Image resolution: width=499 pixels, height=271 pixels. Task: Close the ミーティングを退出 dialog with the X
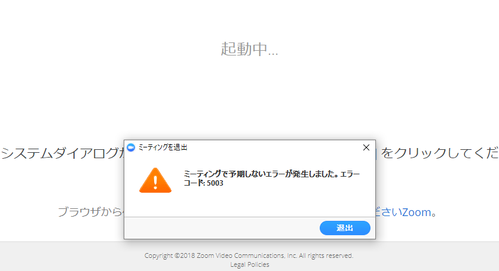366,147
